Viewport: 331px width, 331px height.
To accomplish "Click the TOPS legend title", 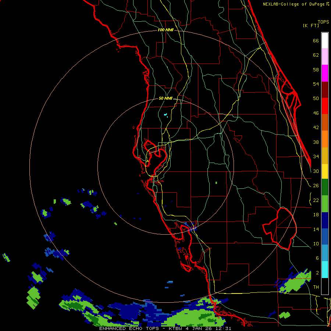I will [323, 22].
